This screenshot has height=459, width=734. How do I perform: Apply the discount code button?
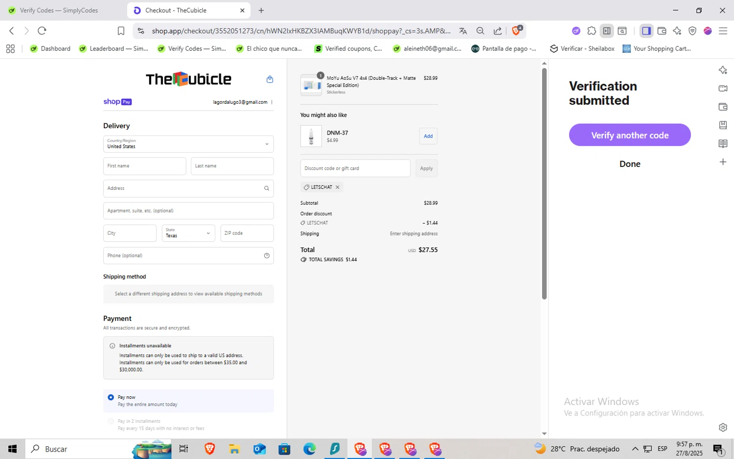(426, 168)
